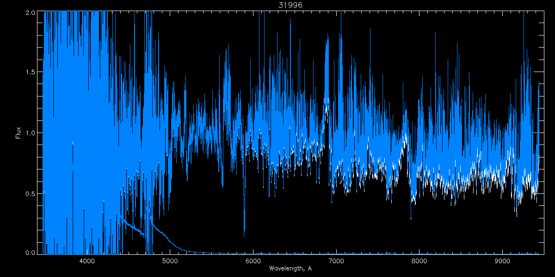Click the 1.0 flux tick label
This screenshot has height=277, width=555.
coord(31,133)
